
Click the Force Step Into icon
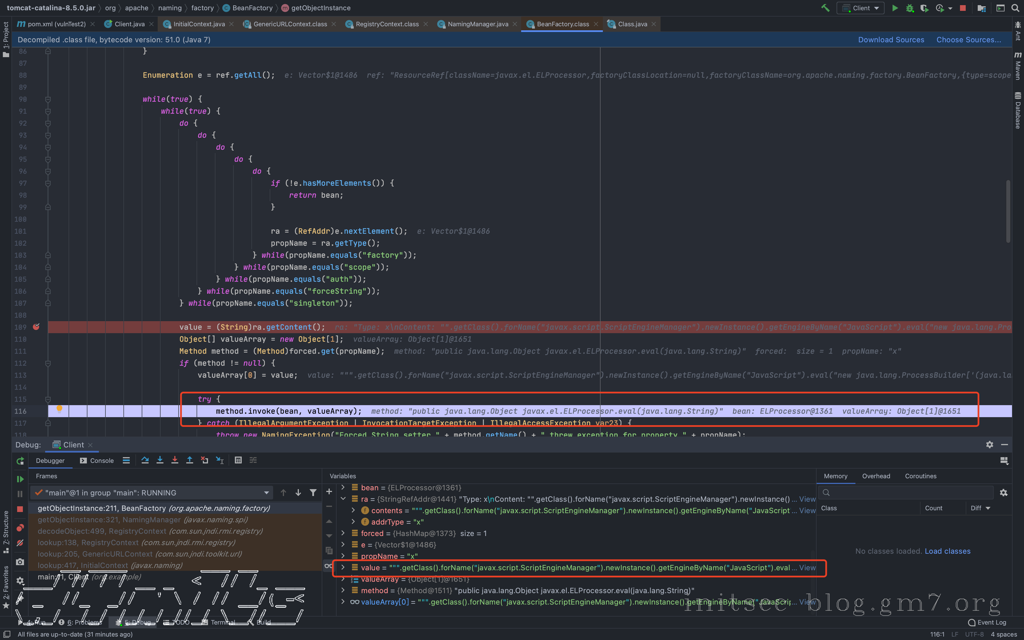click(175, 460)
